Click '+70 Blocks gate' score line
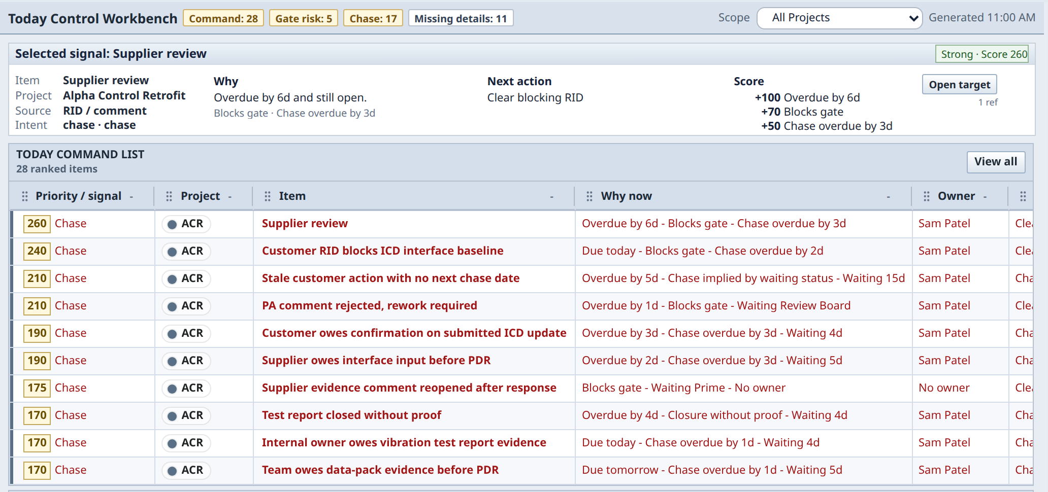The height and width of the screenshot is (492, 1048). coord(802,112)
